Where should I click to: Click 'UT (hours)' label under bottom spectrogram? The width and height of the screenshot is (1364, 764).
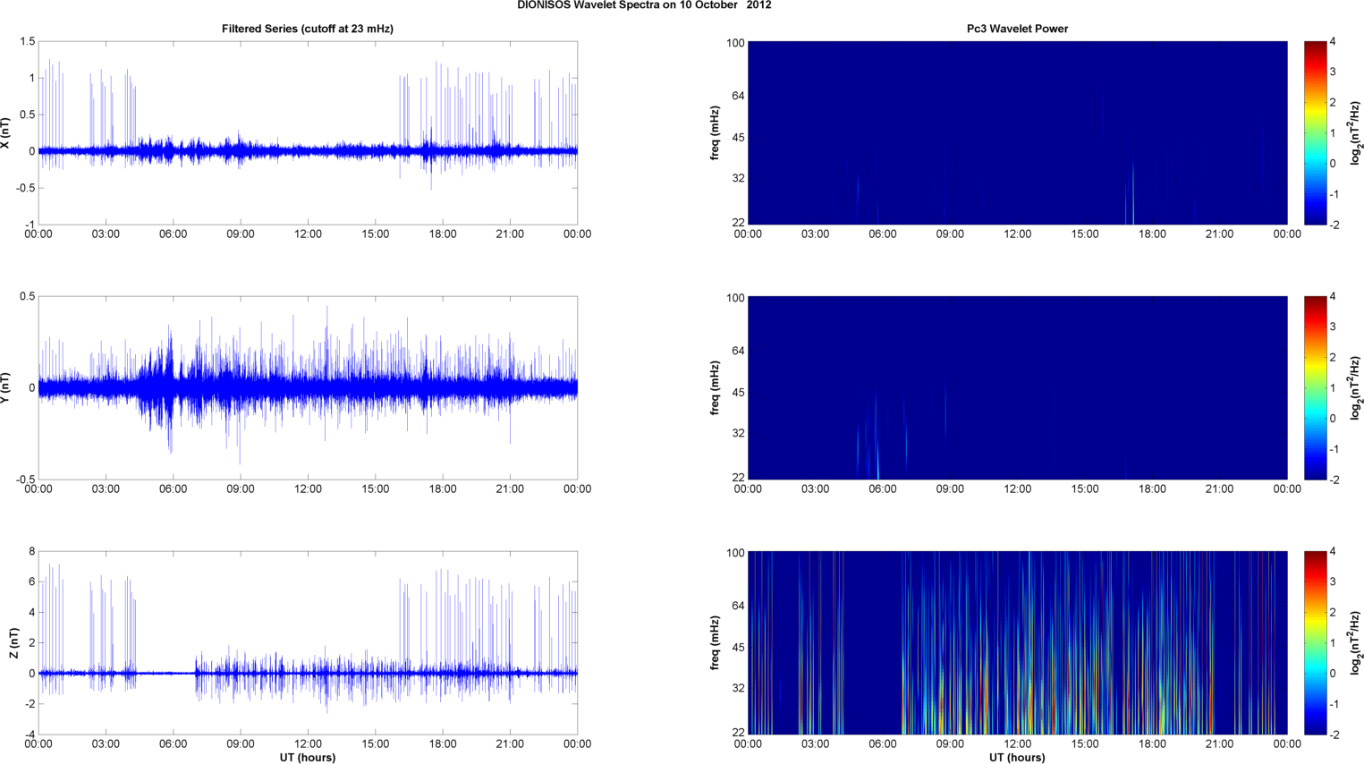point(1017,758)
